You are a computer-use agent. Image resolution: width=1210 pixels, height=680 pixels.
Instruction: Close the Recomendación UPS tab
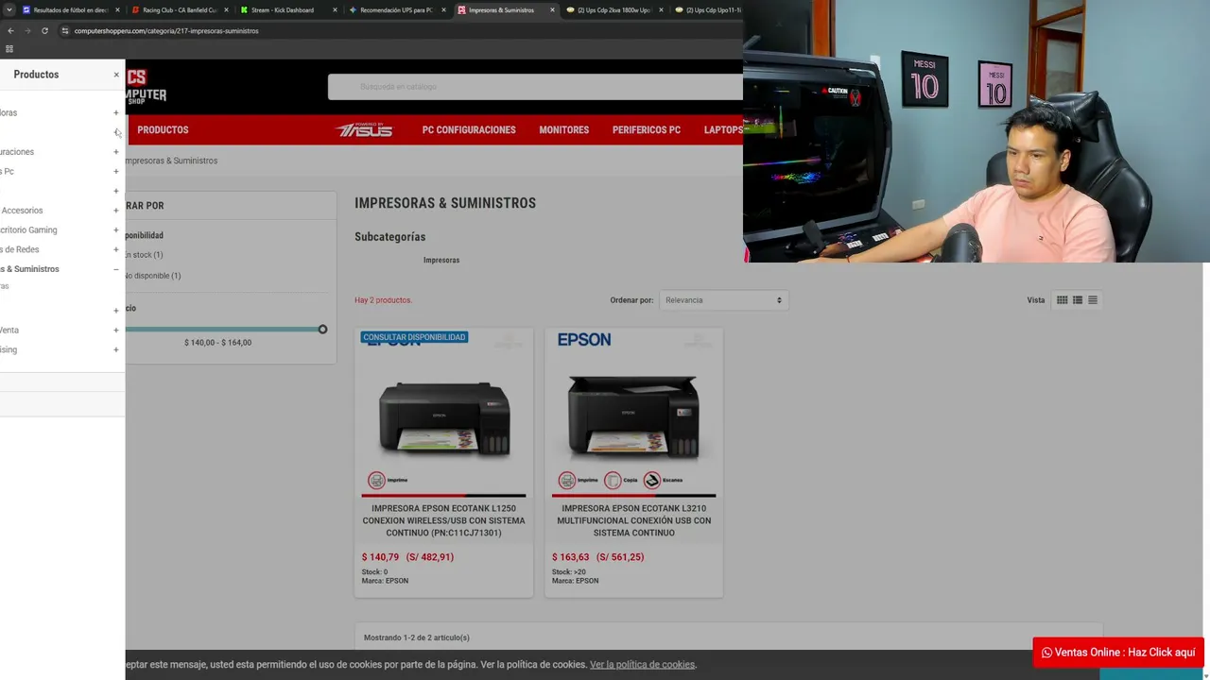tap(443, 10)
